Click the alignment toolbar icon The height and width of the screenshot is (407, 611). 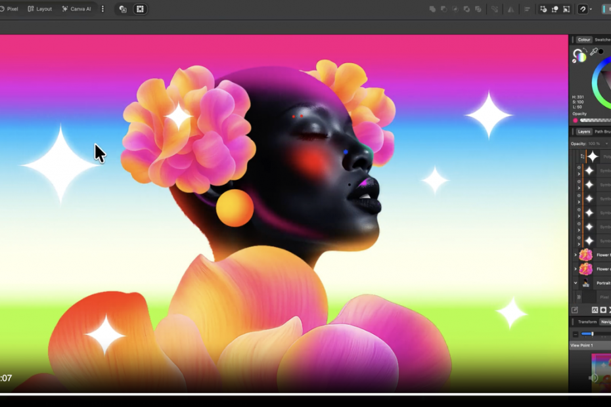click(527, 9)
